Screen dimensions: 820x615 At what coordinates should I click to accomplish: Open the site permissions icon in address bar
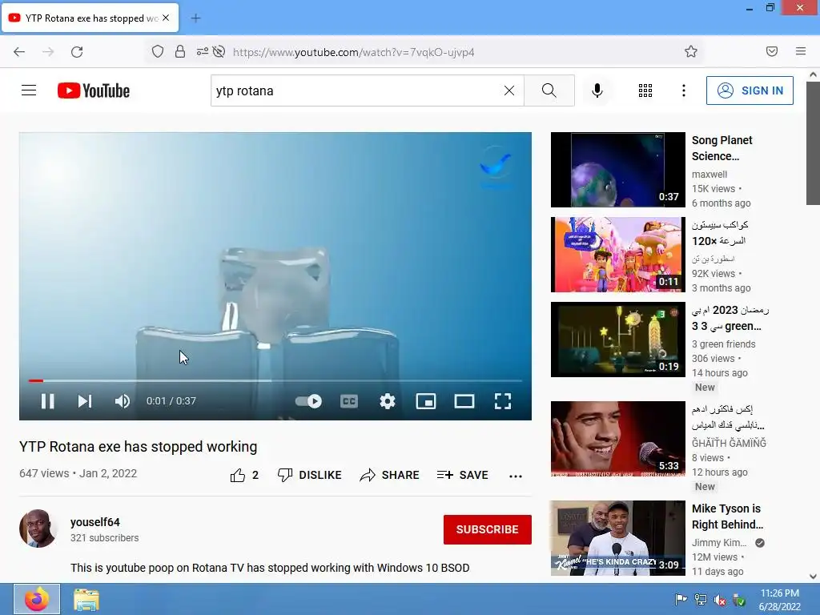pyautogui.click(x=202, y=51)
